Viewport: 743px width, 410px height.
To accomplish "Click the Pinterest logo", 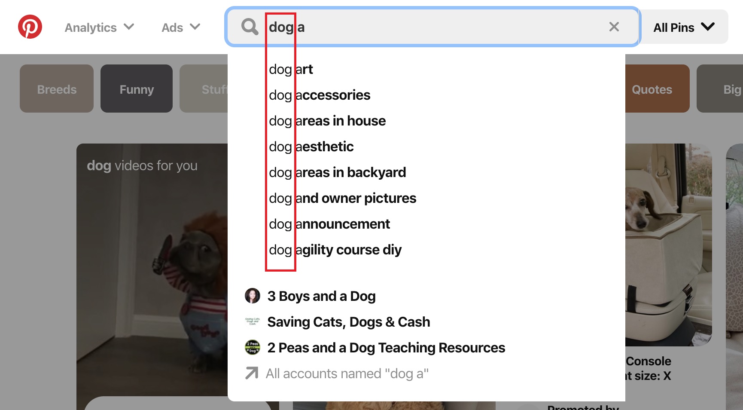I will 29,27.
